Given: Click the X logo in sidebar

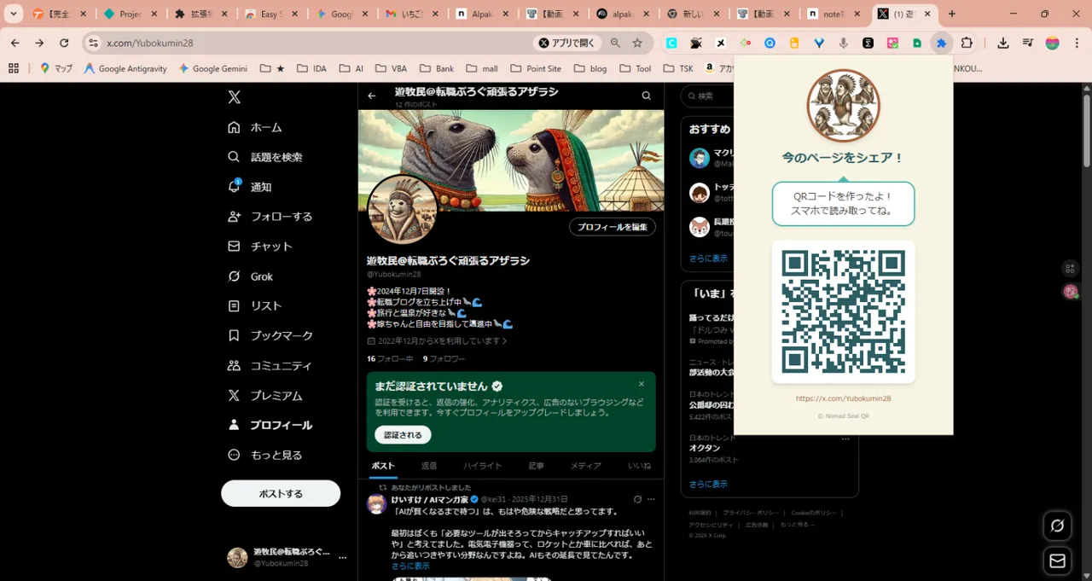Looking at the screenshot, I should tap(234, 97).
